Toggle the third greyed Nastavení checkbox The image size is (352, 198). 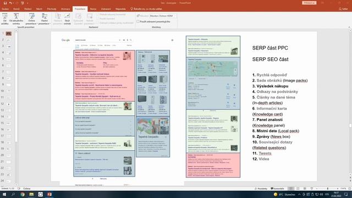[x=97, y=23]
